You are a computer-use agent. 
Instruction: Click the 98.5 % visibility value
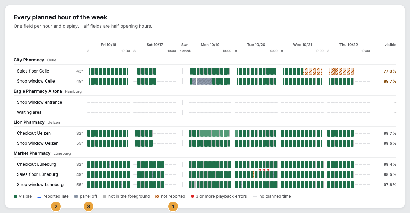390,174
